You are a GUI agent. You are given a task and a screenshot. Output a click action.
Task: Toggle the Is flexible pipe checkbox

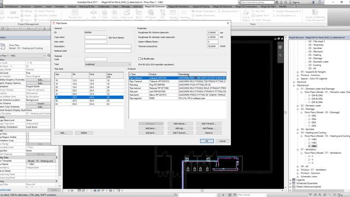(x=140, y=59)
